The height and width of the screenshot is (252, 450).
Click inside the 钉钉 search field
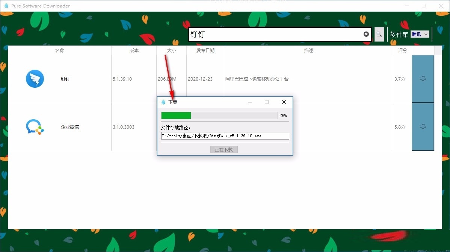[263, 34]
